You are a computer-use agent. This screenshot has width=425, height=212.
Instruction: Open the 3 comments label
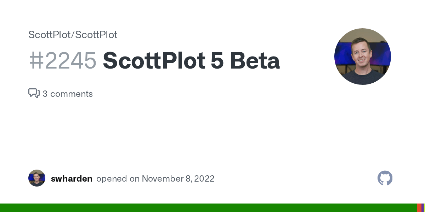68,94
